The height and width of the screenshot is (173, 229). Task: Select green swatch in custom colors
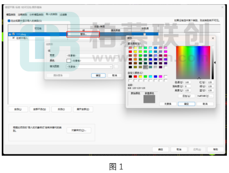145,77
